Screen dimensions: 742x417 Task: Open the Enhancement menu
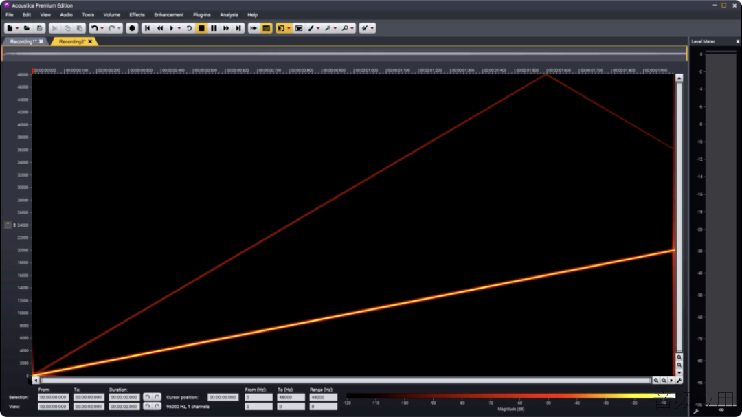[169, 15]
